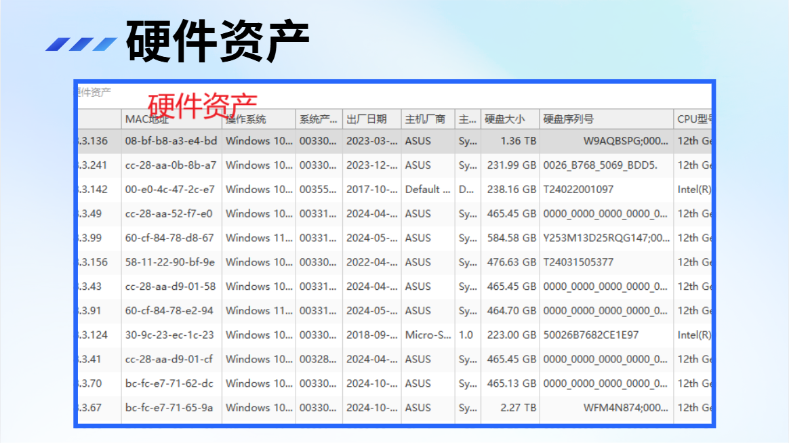789x443 pixels.
Task: Click factory date 2023-12-... cell
Action: pyautogui.click(x=372, y=165)
